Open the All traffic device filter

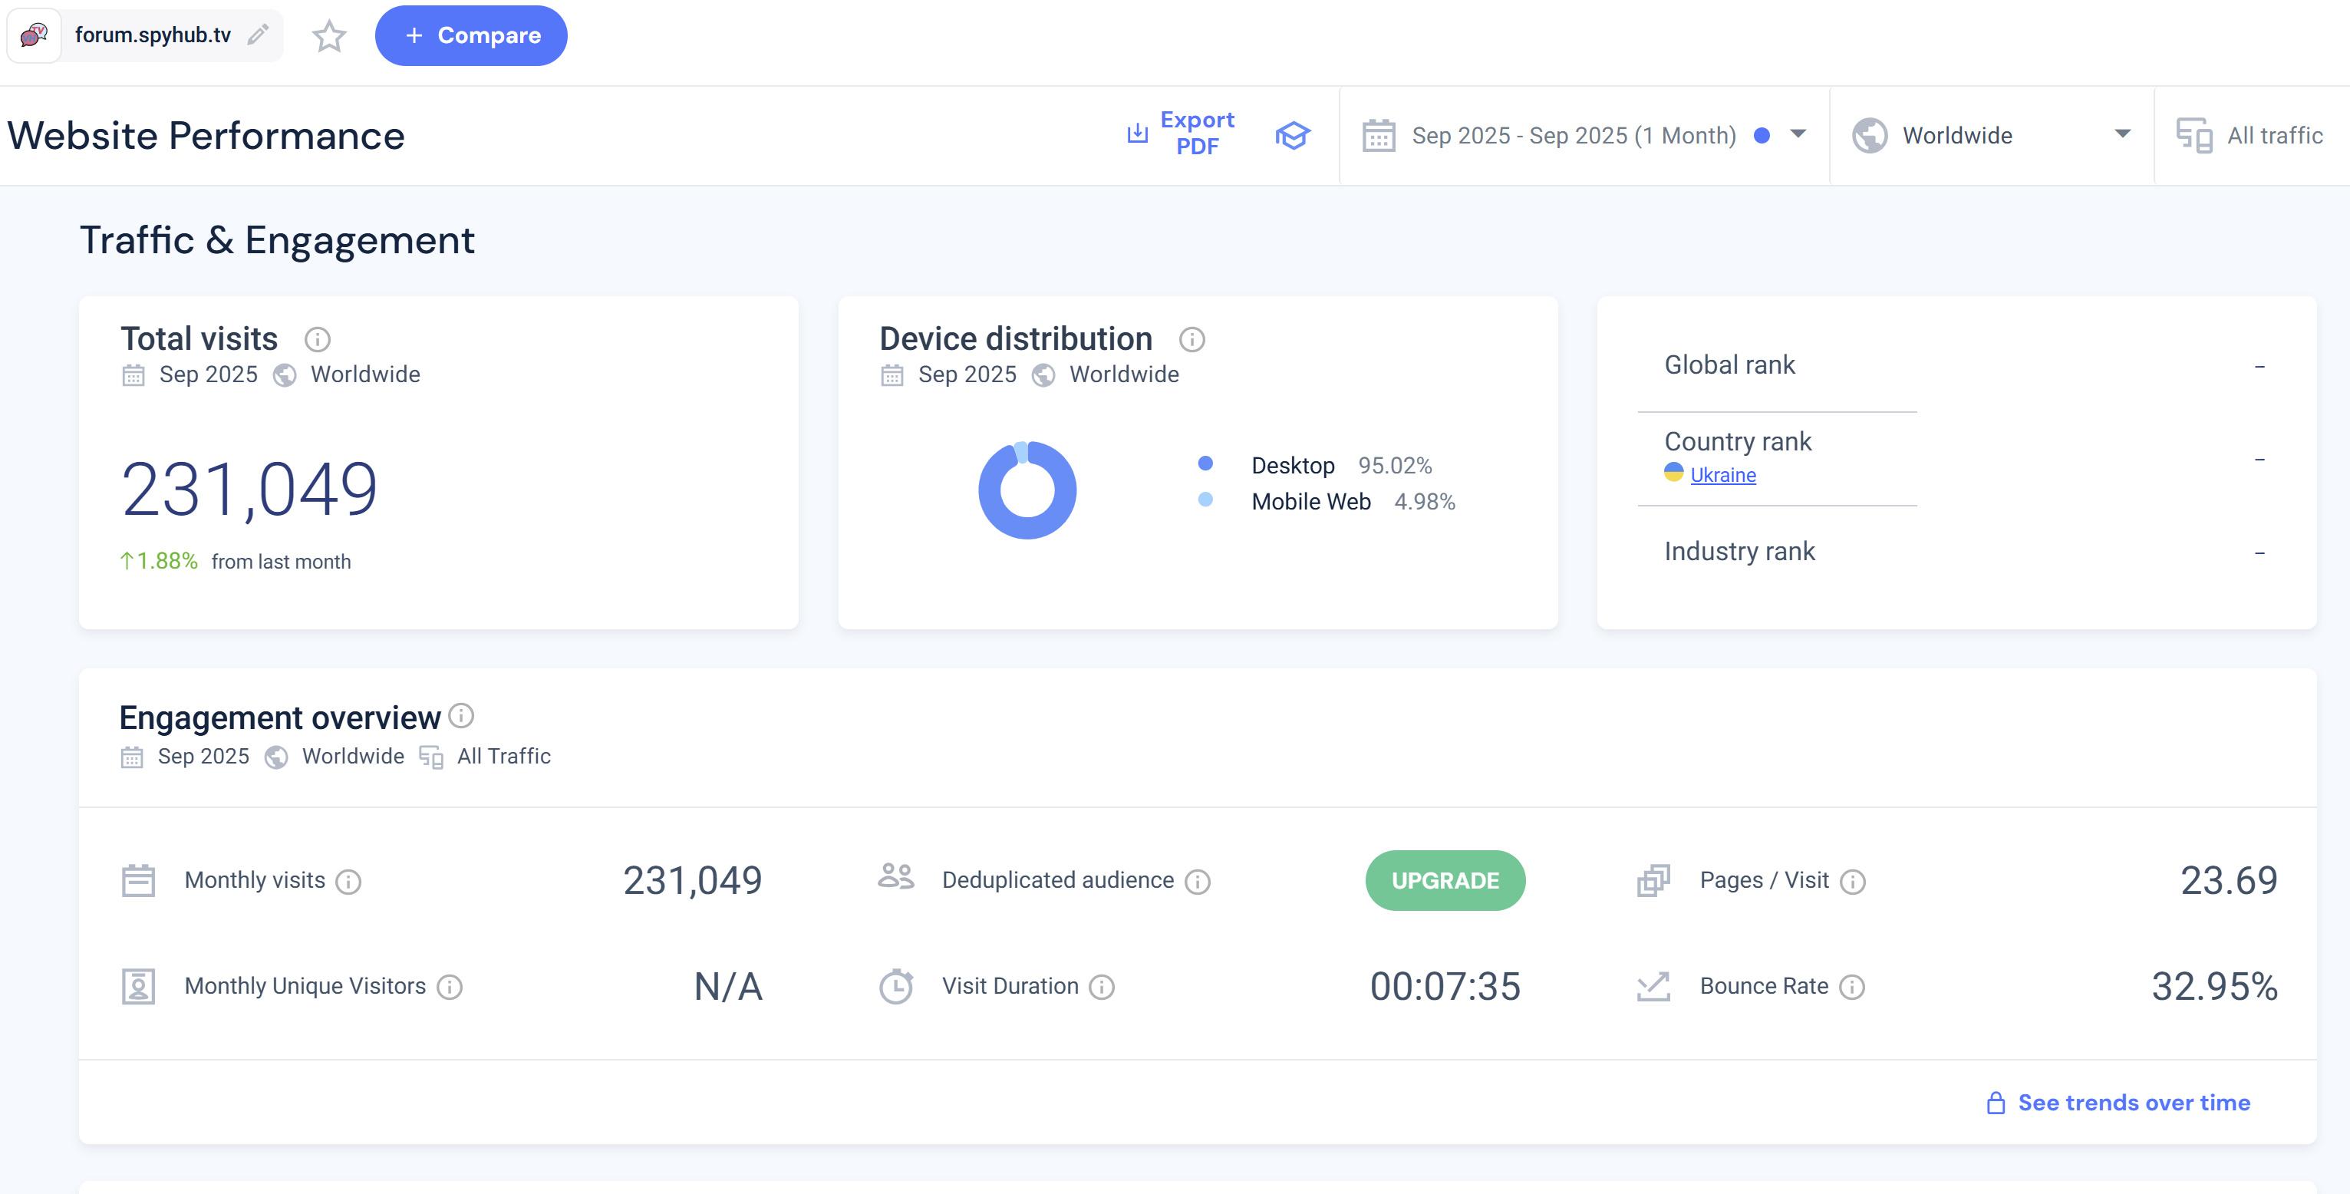(x=2249, y=136)
